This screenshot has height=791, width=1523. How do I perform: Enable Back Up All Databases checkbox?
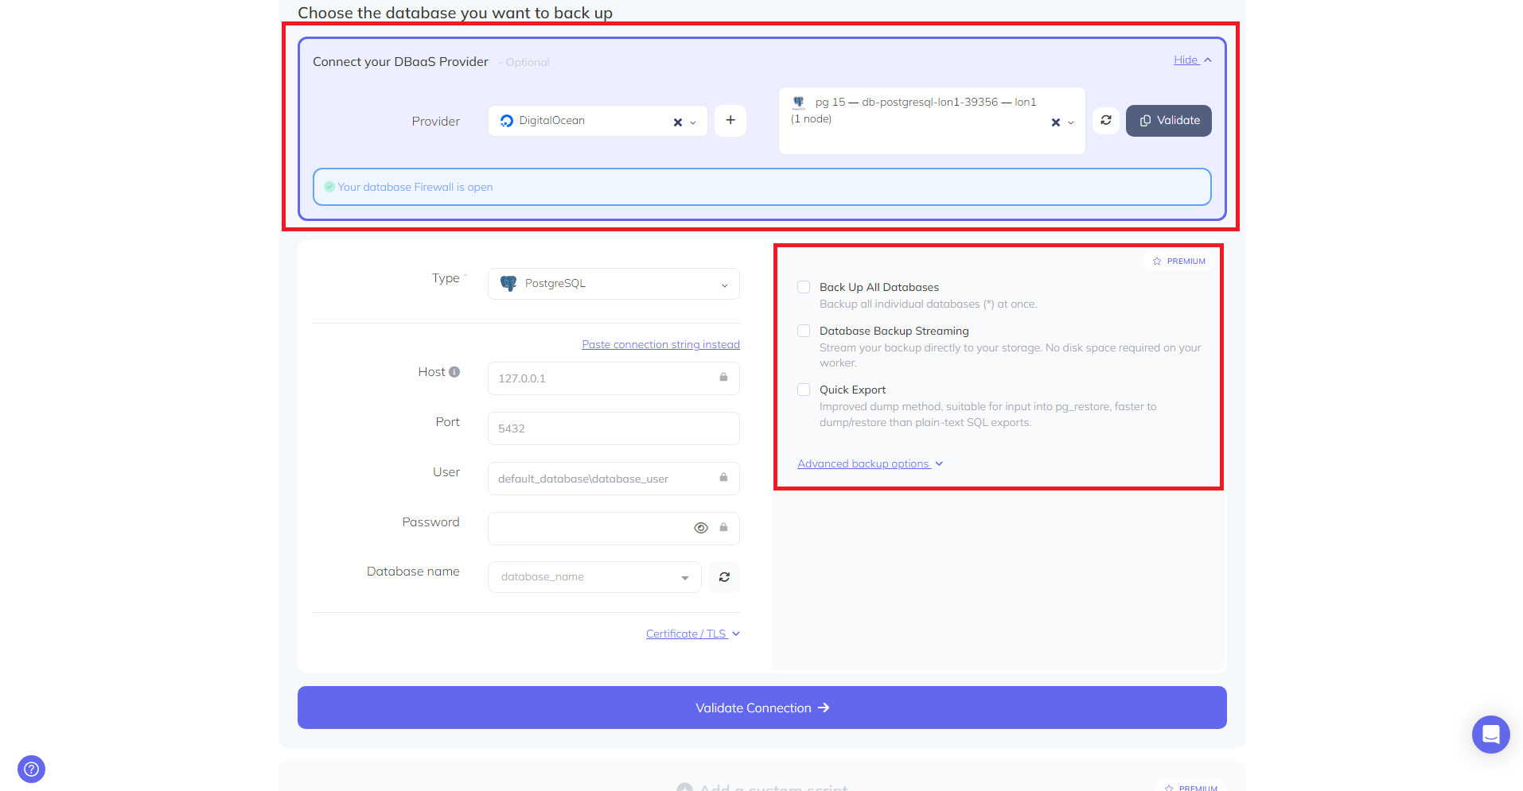click(804, 287)
